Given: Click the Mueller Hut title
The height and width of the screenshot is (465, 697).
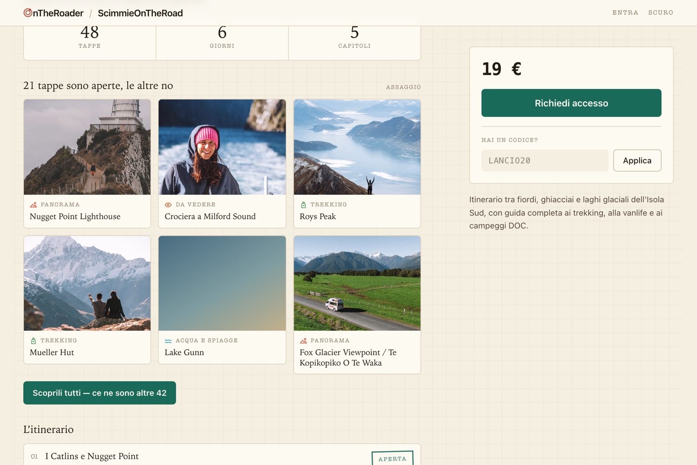Looking at the screenshot, I should 52,352.
